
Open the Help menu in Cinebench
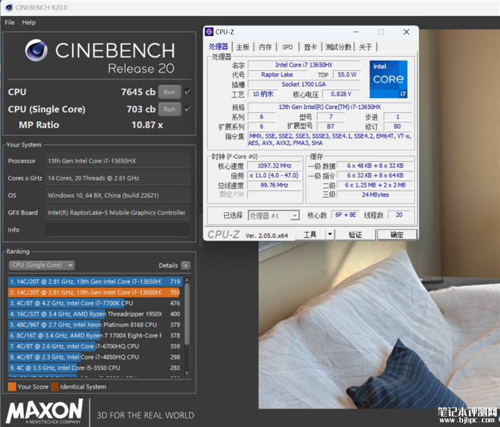[x=29, y=23]
